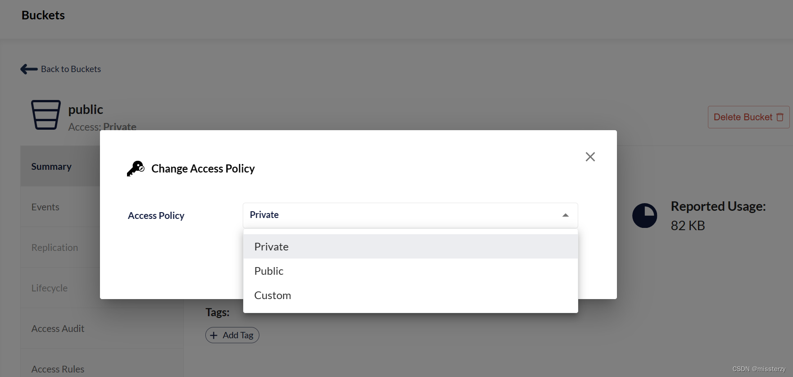The width and height of the screenshot is (793, 377).
Task: Click the back arrow icon
Action: (29, 69)
